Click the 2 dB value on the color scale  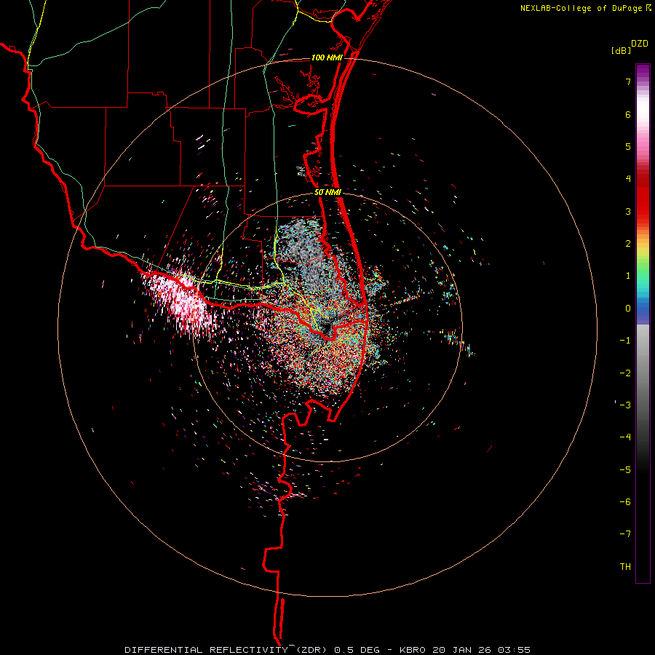[628, 244]
